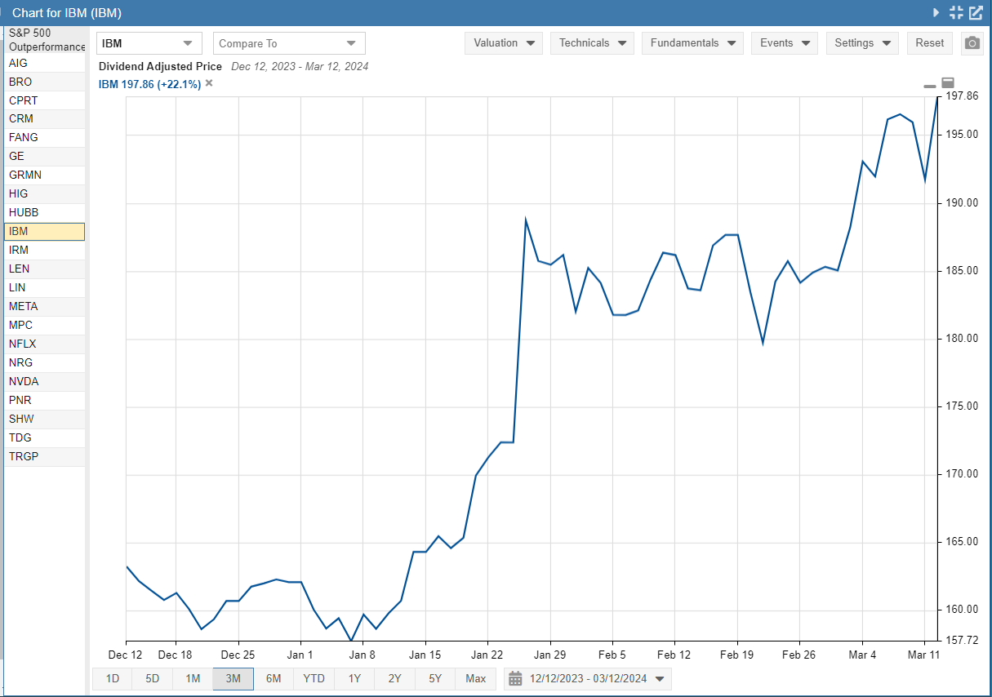Switch chart range to 1Y
Image resolution: width=992 pixels, height=697 pixels.
[354, 678]
